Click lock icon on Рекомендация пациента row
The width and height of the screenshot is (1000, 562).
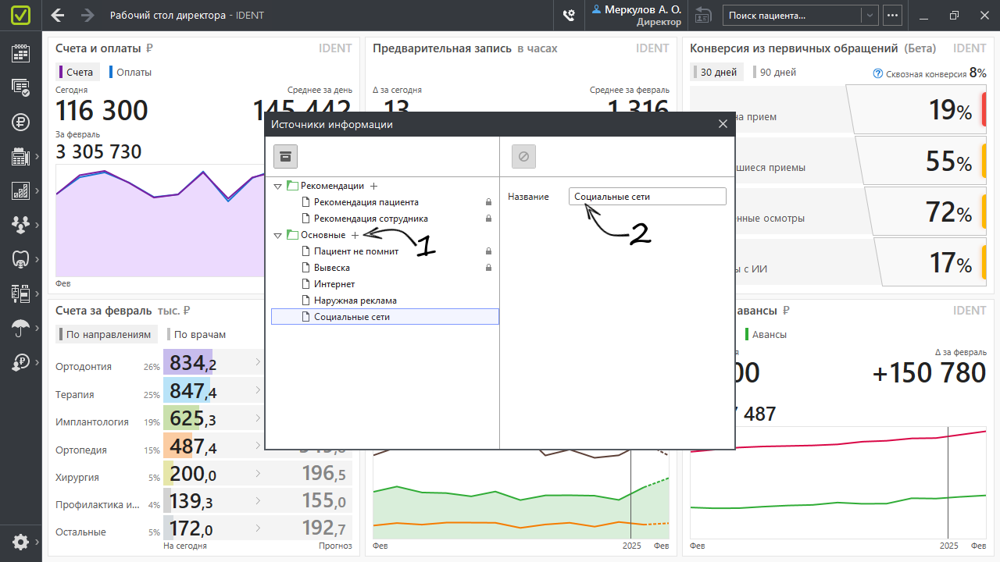click(488, 202)
